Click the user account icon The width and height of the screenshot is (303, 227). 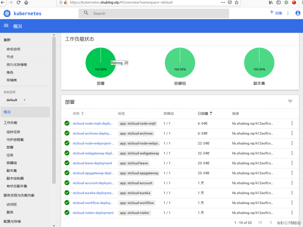tap(298, 13)
